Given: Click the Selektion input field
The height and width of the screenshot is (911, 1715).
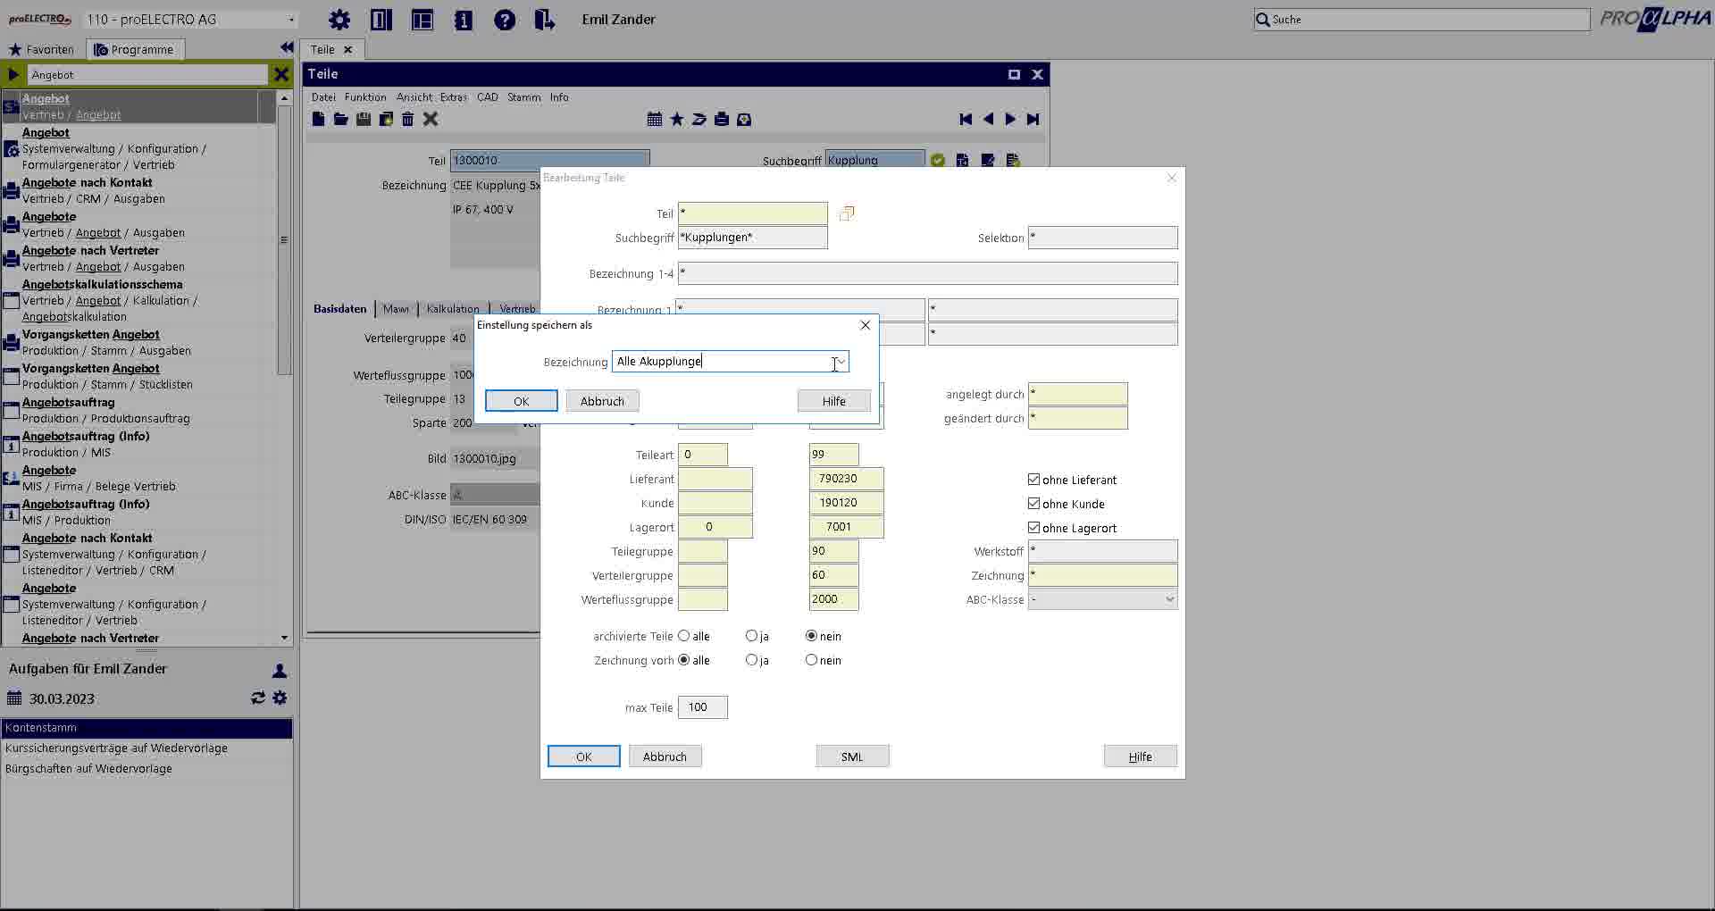Looking at the screenshot, I should point(1103,238).
